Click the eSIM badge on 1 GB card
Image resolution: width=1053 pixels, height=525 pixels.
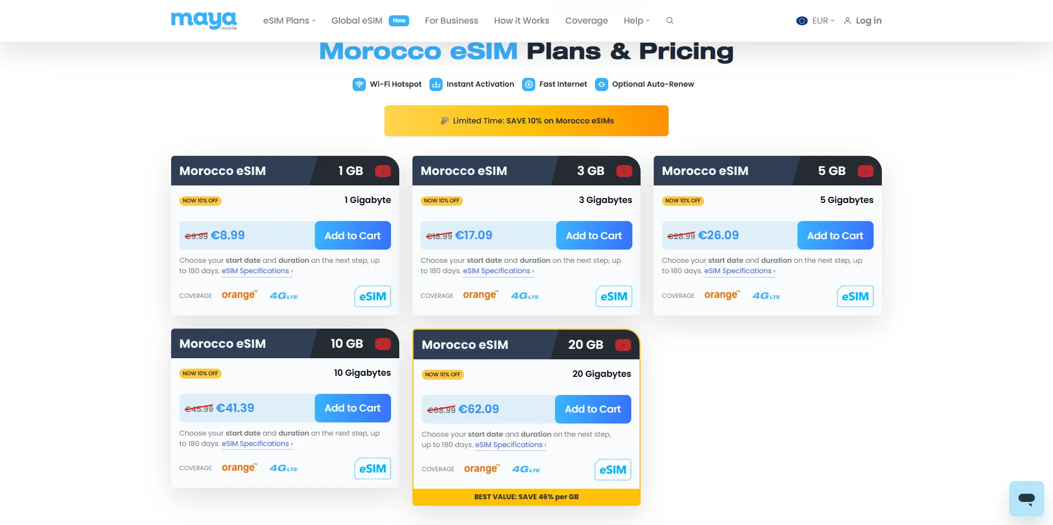[373, 296]
